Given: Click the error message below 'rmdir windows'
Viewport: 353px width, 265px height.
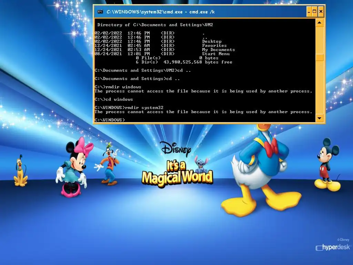Looking at the screenshot, I should point(203,91).
